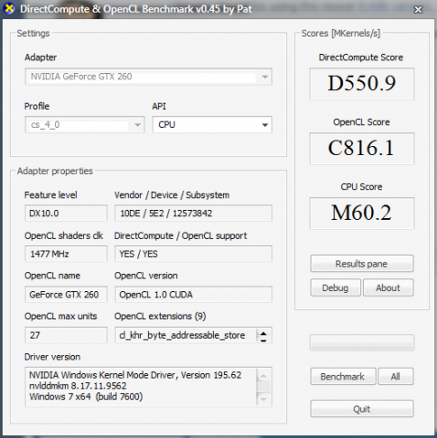This screenshot has width=437, height=438.
Task: Click driver text line 'nvlddmkm 8.17.11.9562'
Action: (78, 386)
